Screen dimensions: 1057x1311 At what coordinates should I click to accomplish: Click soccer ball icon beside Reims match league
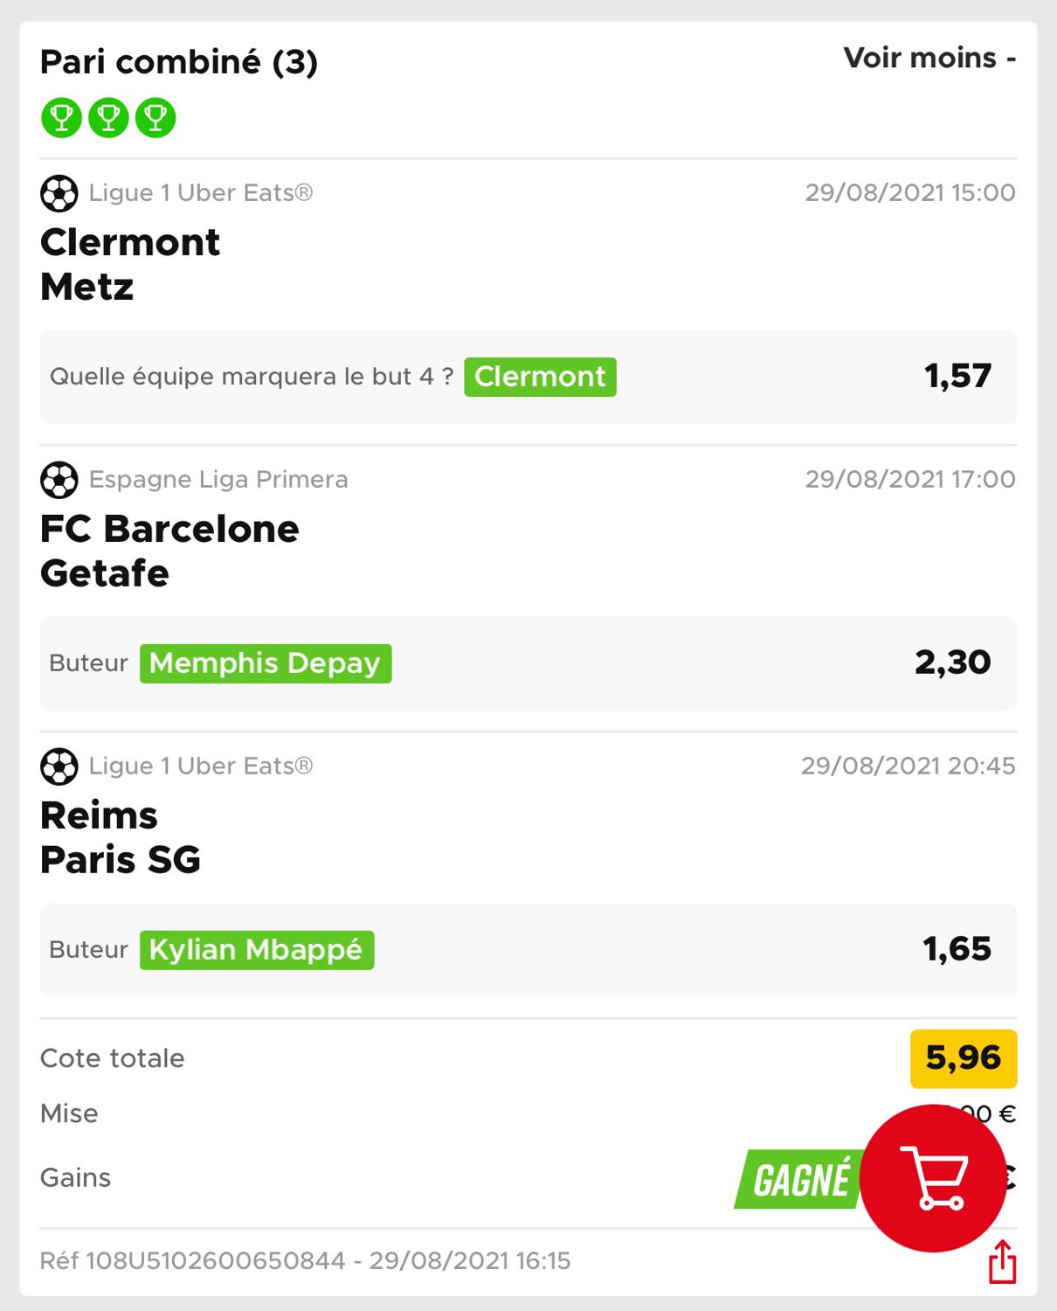(x=59, y=766)
